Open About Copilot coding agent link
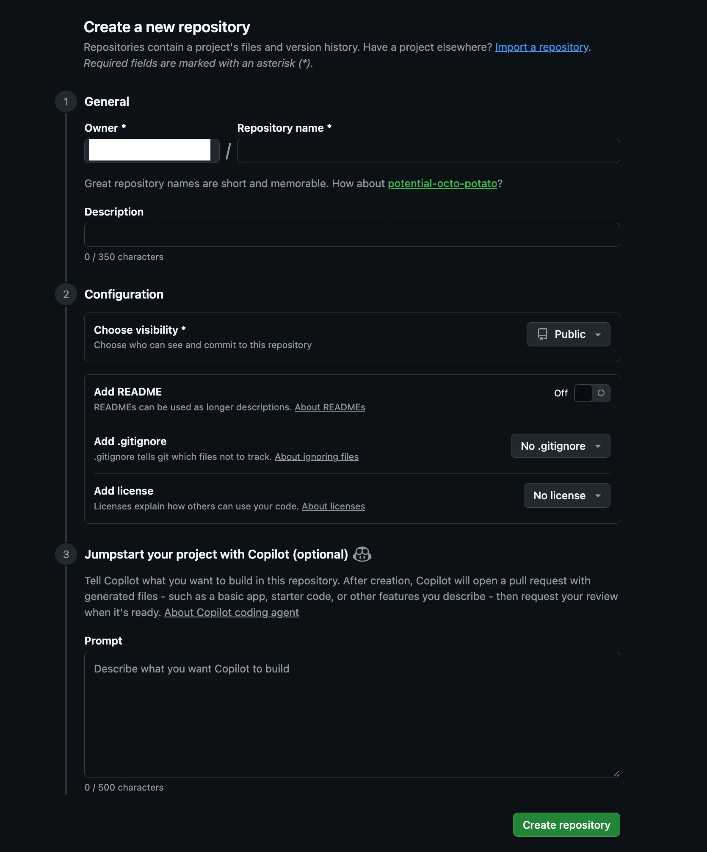707x852 pixels. (x=231, y=612)
